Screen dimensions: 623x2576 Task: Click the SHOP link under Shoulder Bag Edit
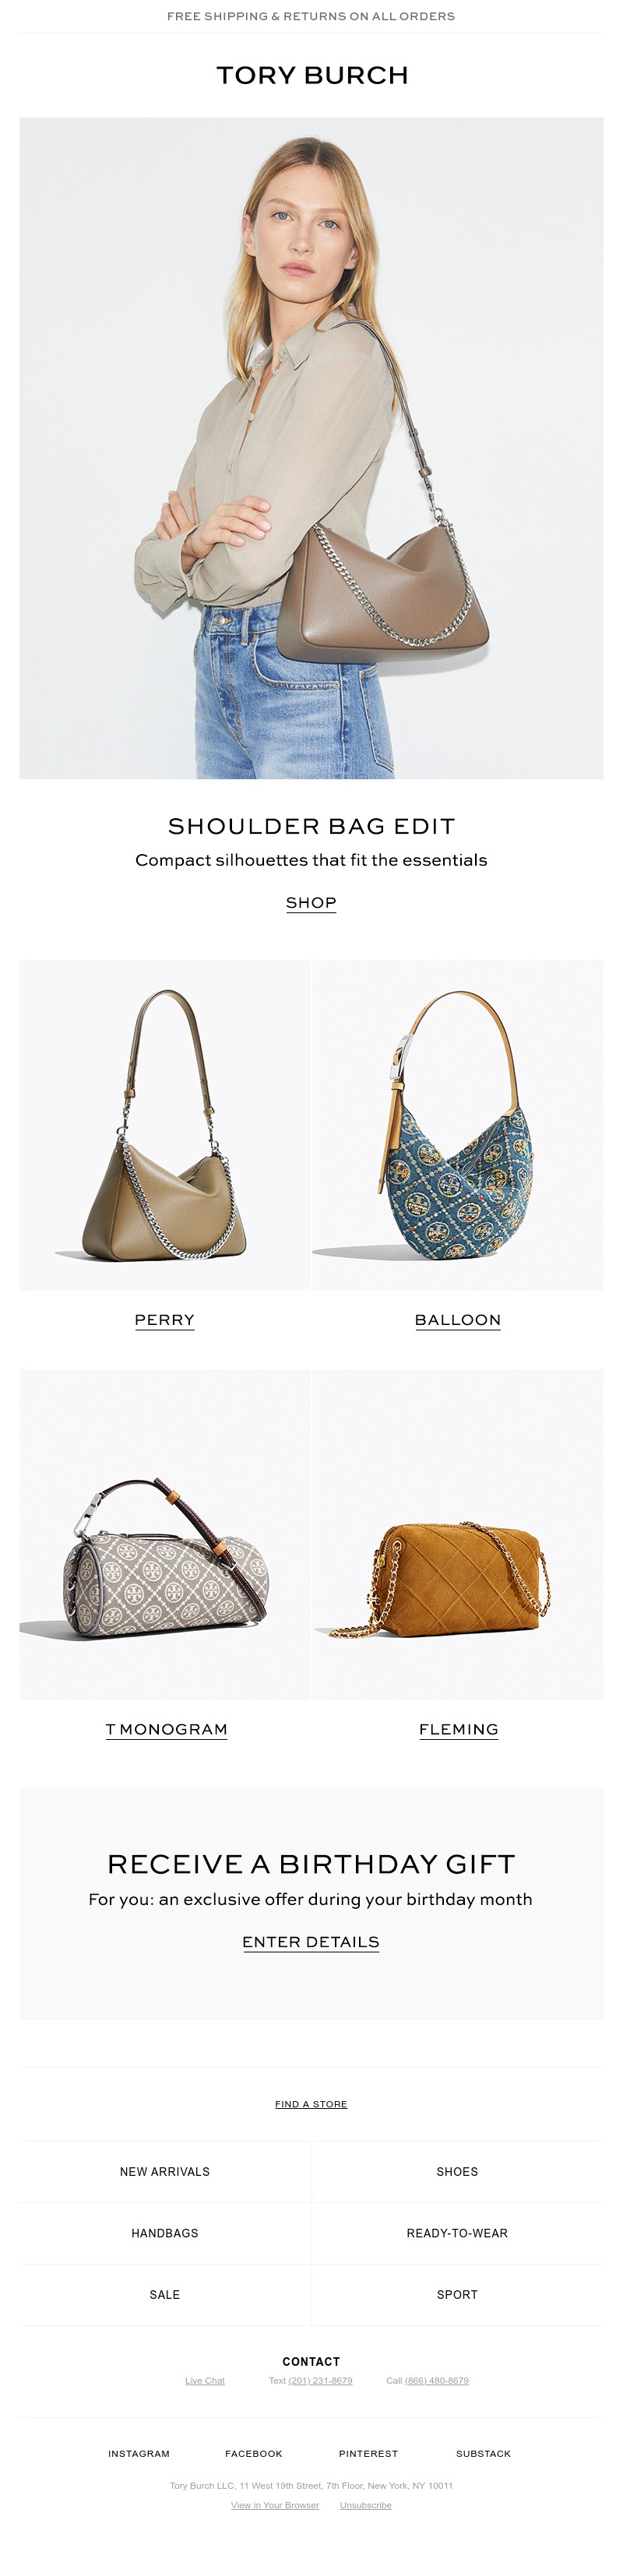(x=311, y=902)
